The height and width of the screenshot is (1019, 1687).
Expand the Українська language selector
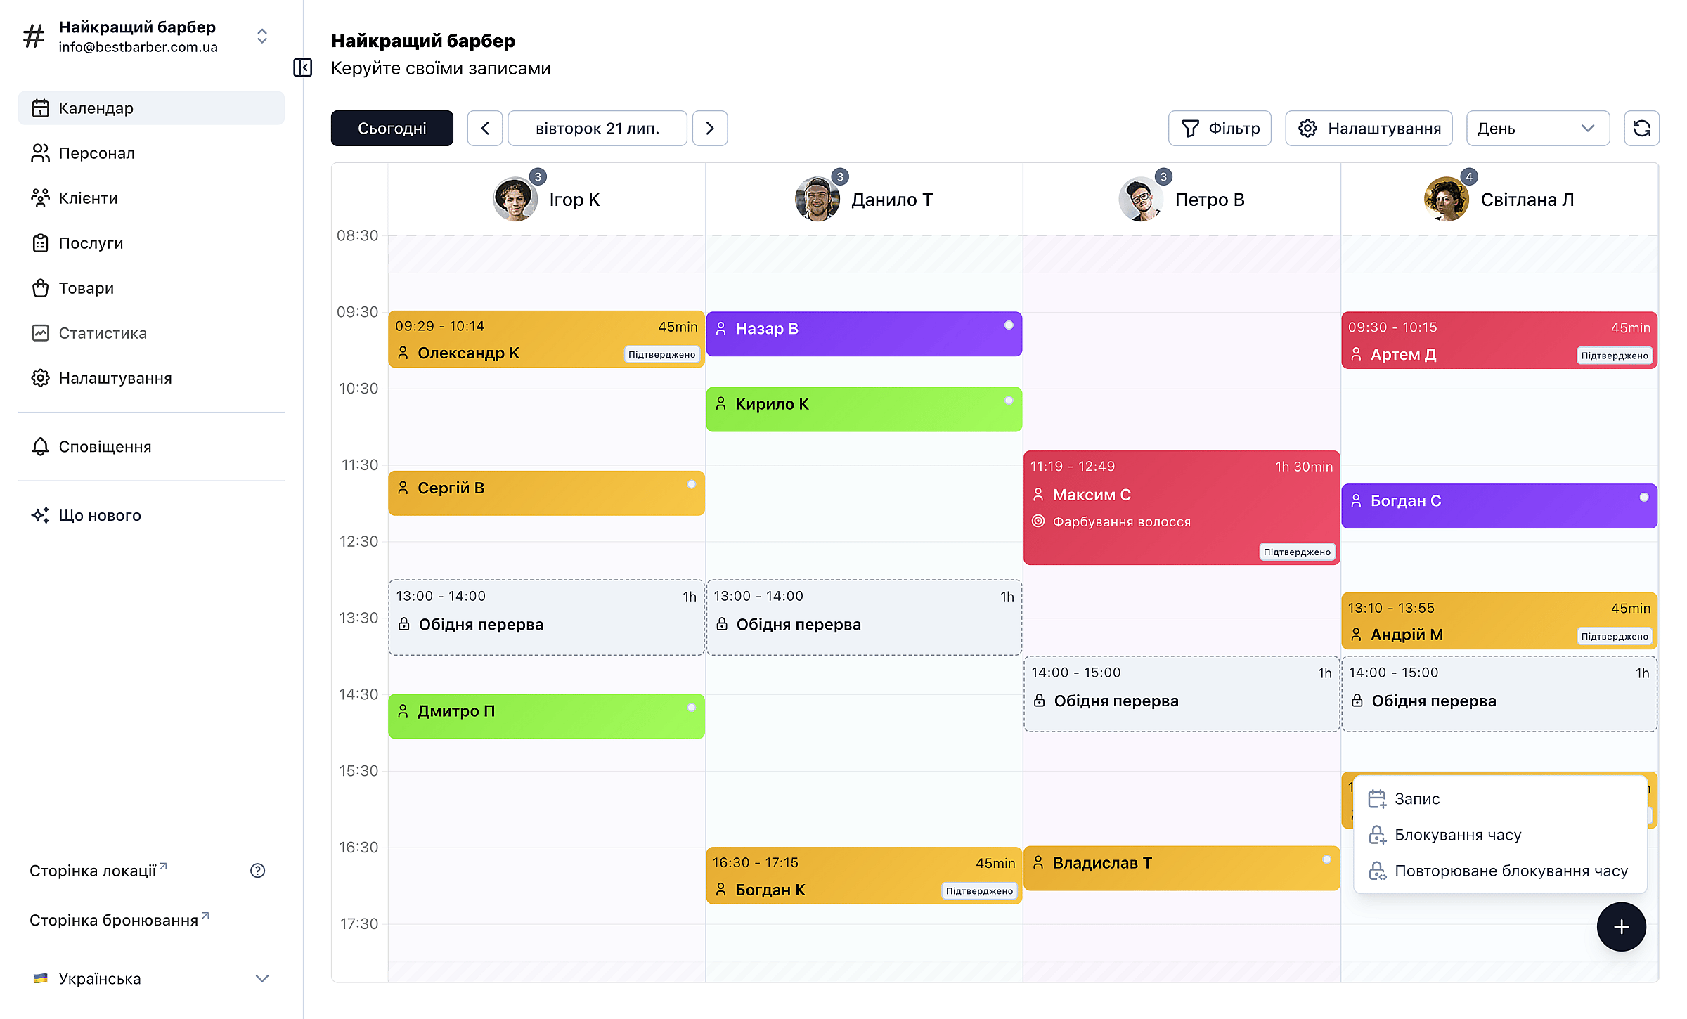tap(151, 978)
